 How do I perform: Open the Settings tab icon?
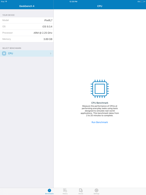click(x=97, y=190)
